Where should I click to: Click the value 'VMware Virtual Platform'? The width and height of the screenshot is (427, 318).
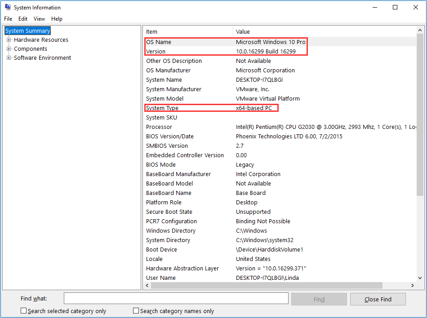click(x=268, y=98)
